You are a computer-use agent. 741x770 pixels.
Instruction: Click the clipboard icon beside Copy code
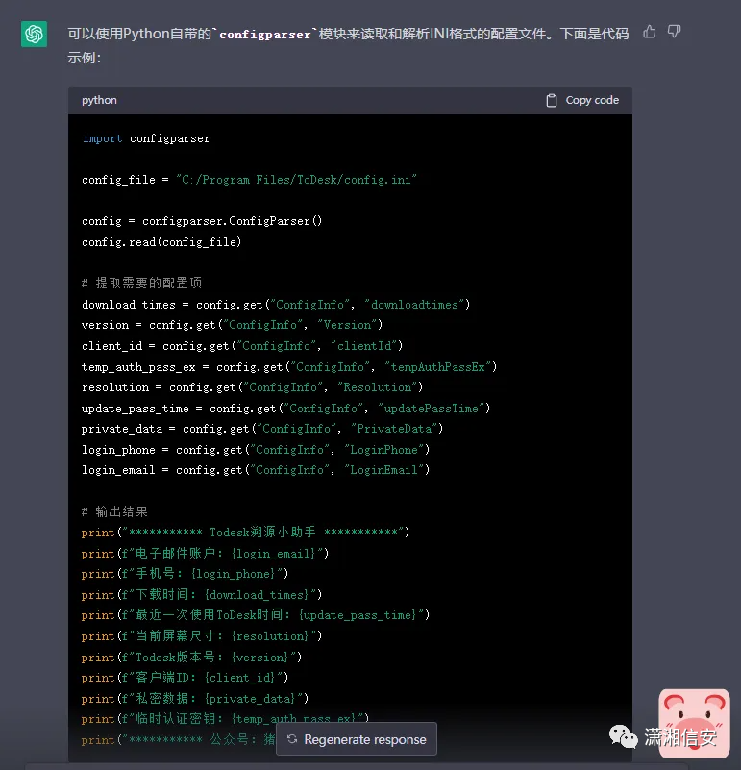point(552,100)
